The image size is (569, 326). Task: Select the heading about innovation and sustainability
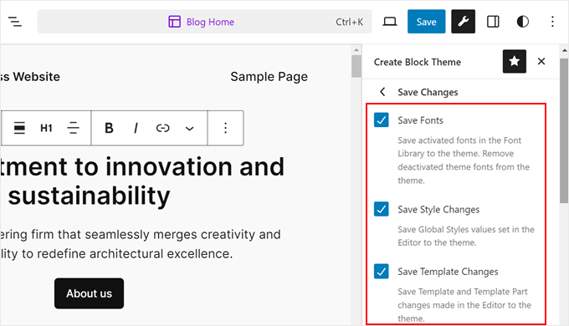pyautogui.click(x=142, y=181)
